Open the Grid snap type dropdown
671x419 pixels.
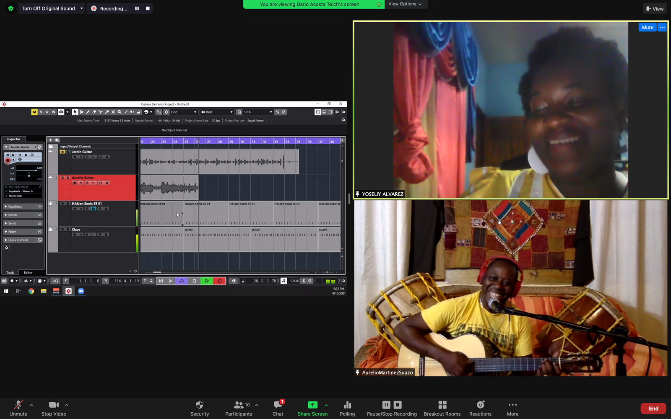[184, 112]
